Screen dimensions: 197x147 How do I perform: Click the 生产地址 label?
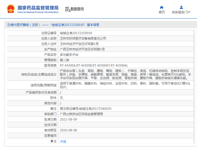click(50, 49)
